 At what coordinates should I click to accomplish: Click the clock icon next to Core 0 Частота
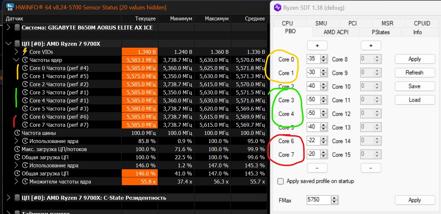25,68
